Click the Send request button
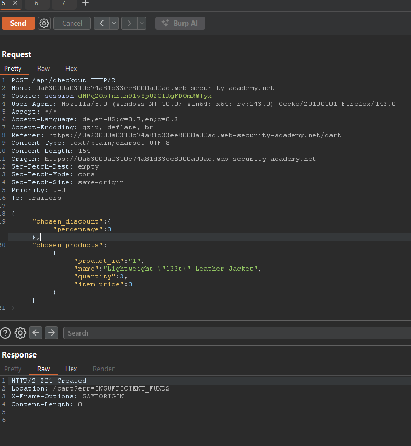 pyautogui.click(x=18, y=23)
